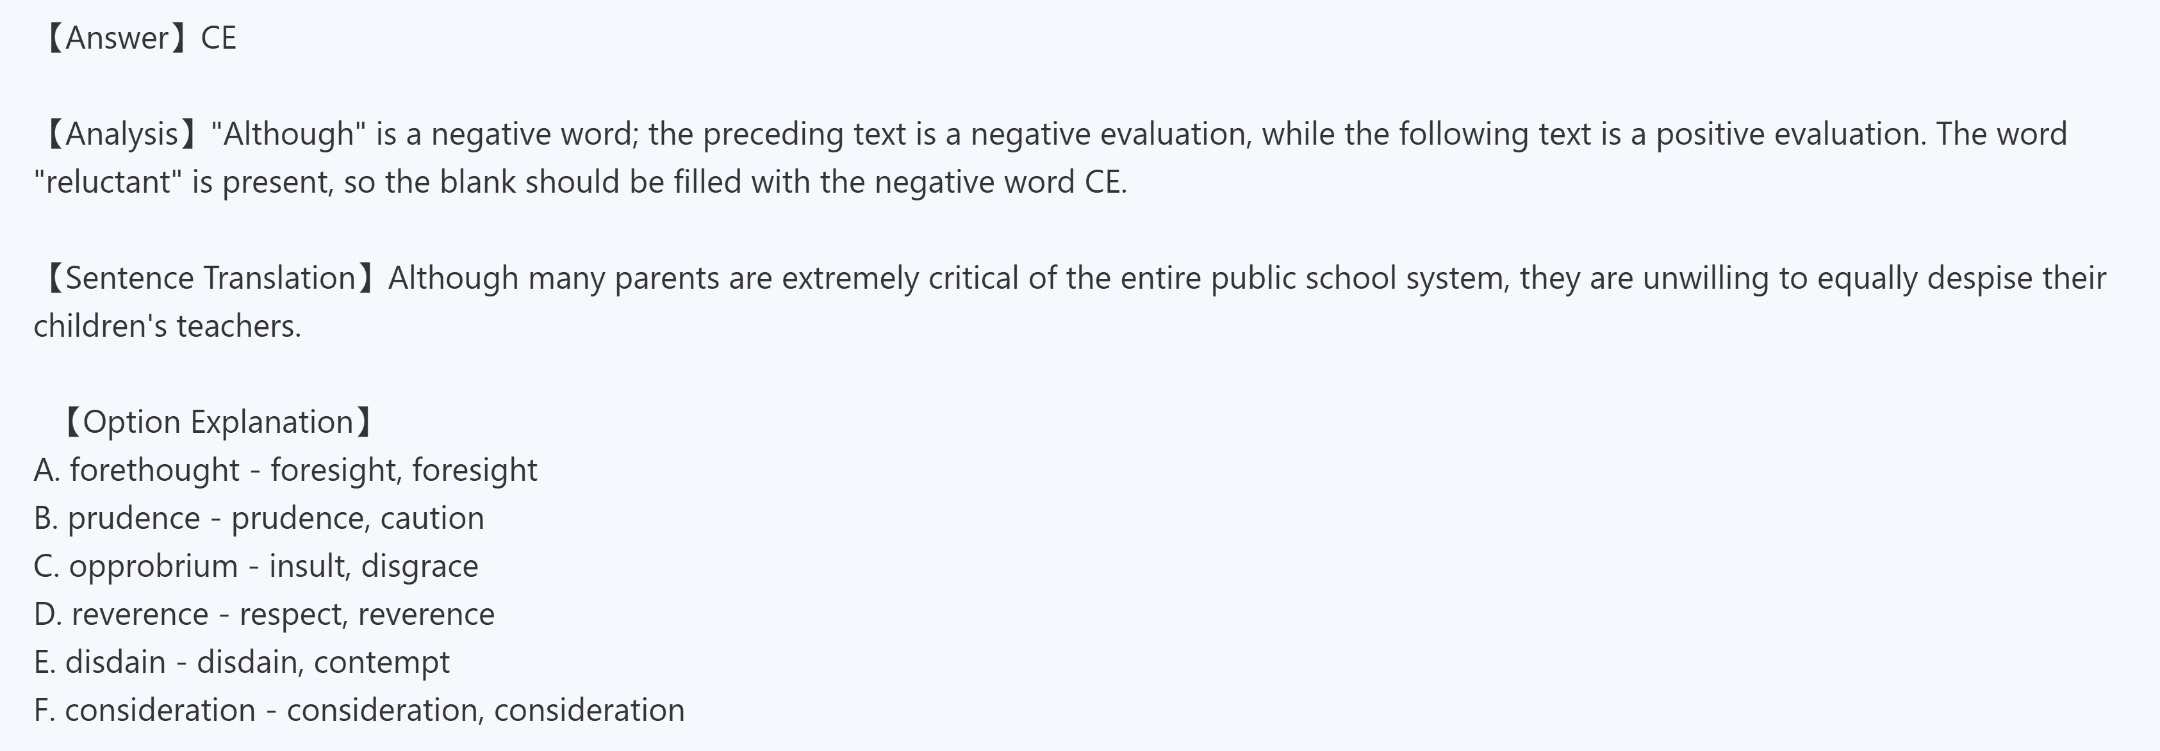This screenshot has height=751, width=2160.
Task: Click the Answer heading label
Action: tap(117, 38)
